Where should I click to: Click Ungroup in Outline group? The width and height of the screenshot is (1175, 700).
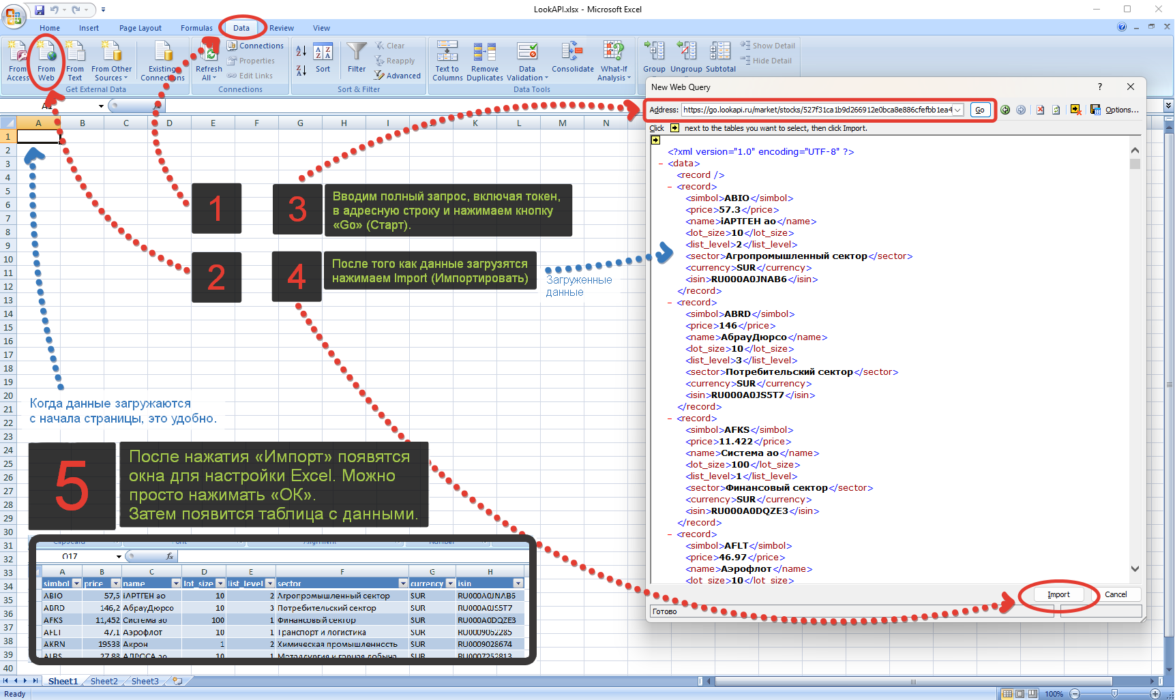pyautogui.click(x=686, y=59)
